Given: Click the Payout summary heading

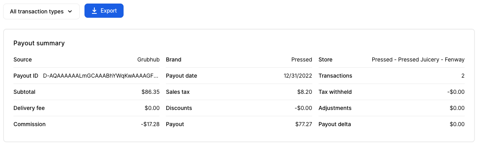Looking at the screenshot, I should 39,43.
